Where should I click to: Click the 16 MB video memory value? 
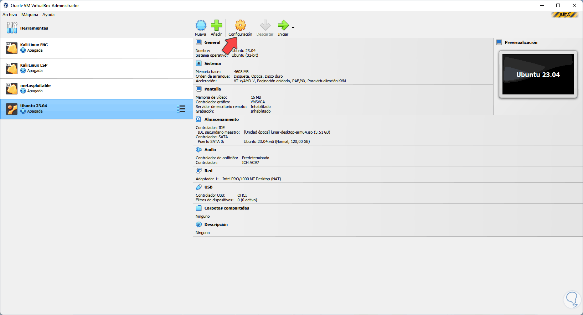coord(256,97)
